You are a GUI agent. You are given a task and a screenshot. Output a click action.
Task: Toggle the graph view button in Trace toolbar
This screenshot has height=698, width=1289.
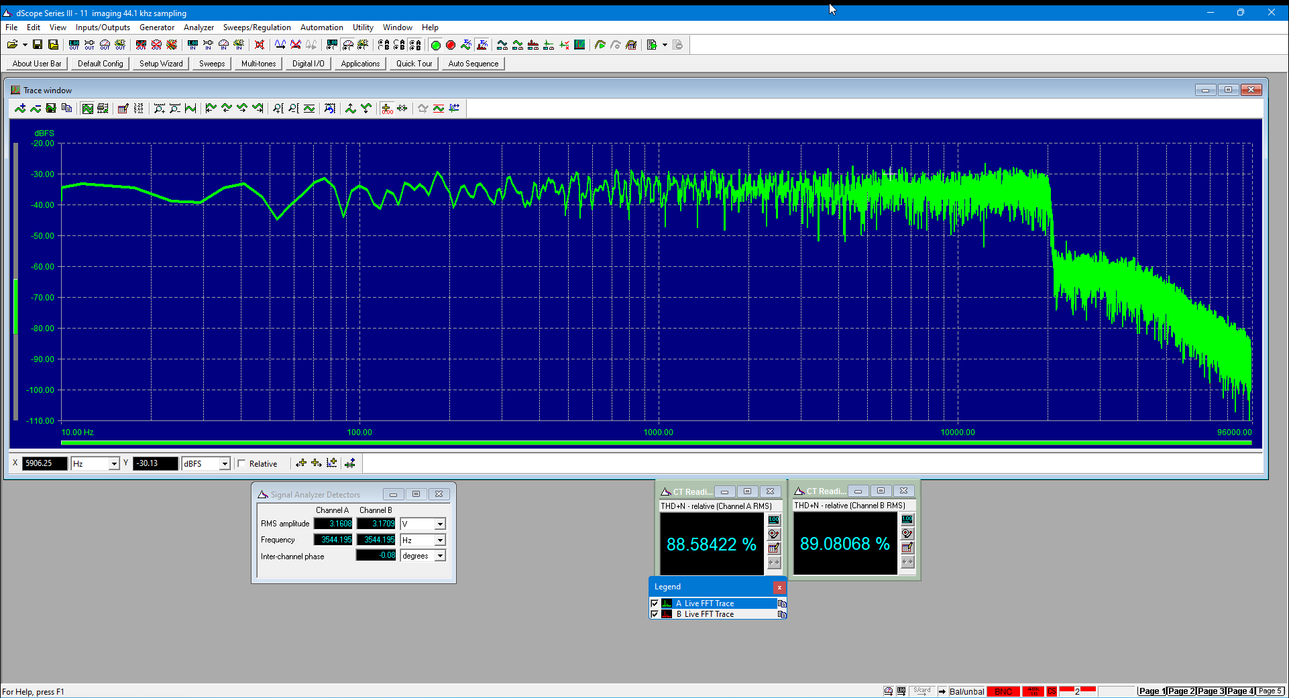87,109
